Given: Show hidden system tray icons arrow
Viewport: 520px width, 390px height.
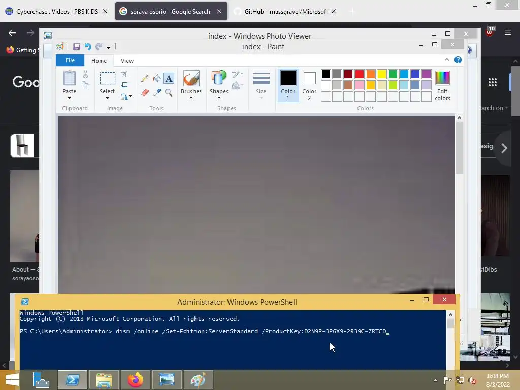Looking at the screenshot, I should click(x=435, y=380).
